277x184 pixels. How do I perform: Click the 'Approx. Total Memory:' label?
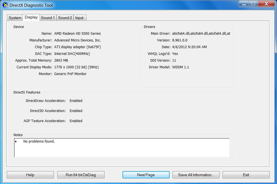click(x=33, y=60)
